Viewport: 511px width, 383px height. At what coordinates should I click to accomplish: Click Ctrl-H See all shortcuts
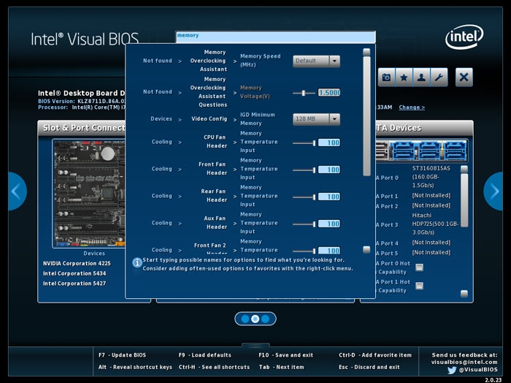[x=214, y=367]
